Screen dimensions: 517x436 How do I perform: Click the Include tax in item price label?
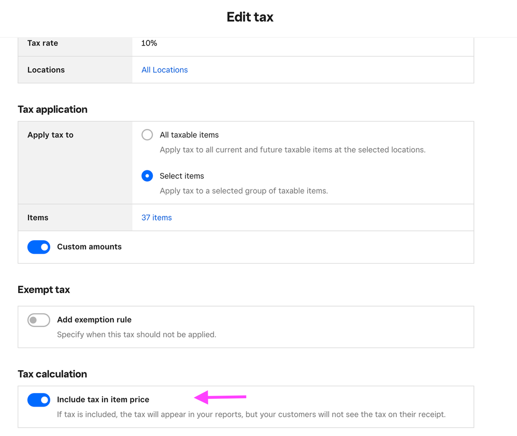point(103,400)
